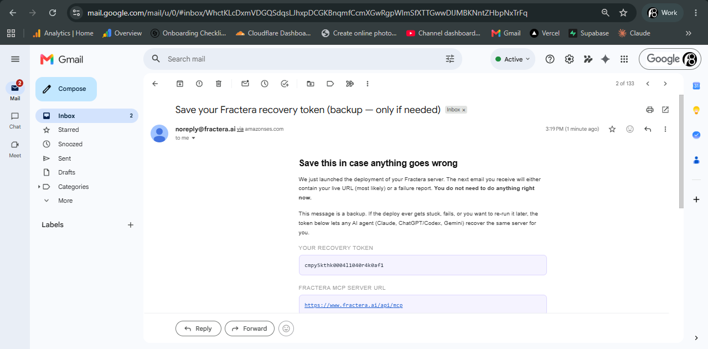Open Drafts folder
This screenshot has height=349, width=708.
click(87, 172)
